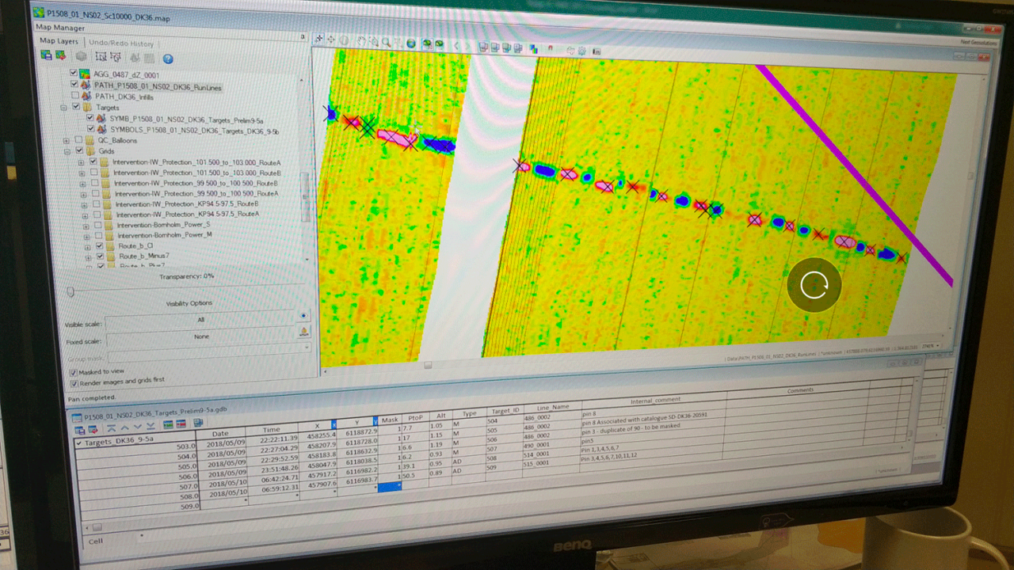Click the globe full extent icon in map toolbar
This screenshot has height=570, width=1014.
point(411,44)
